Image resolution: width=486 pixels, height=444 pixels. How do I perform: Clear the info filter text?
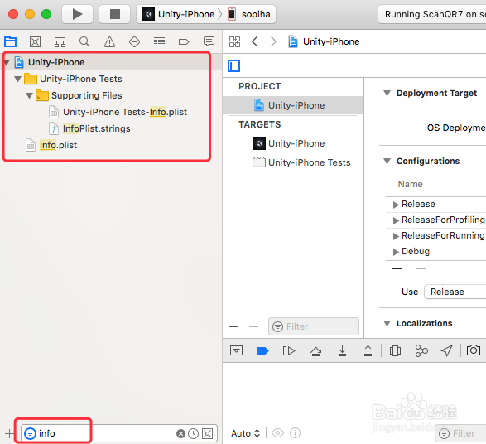click(x=180, y=433)
